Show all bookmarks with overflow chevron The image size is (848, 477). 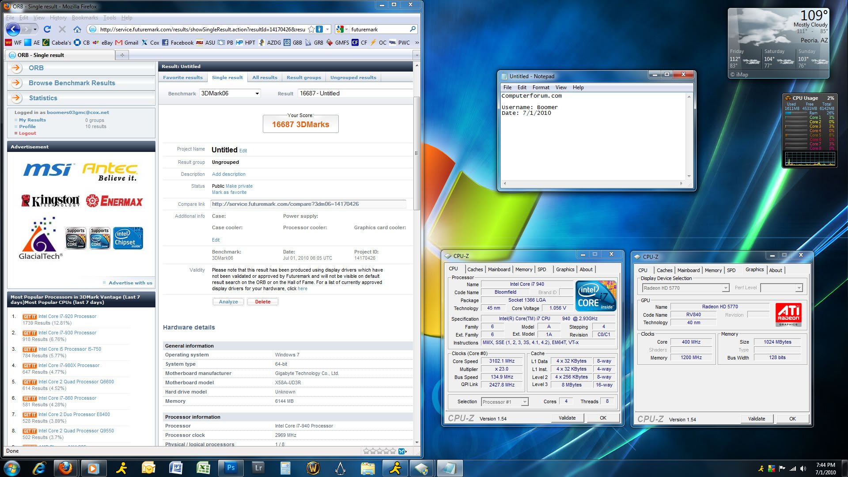tap(416, 42)
